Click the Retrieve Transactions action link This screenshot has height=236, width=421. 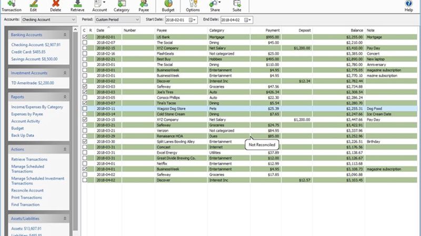point(29,159)
